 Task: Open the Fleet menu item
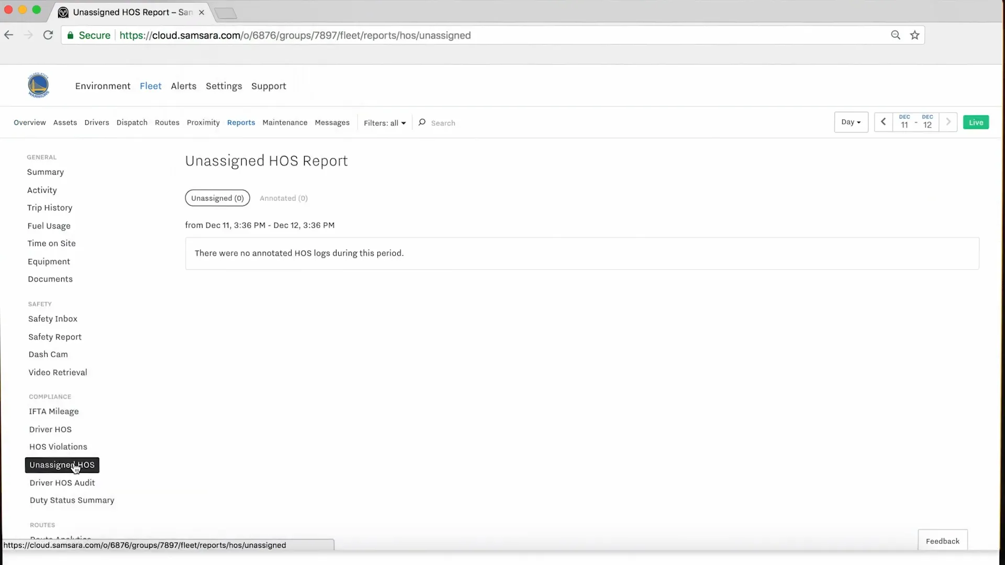point(151,86)
